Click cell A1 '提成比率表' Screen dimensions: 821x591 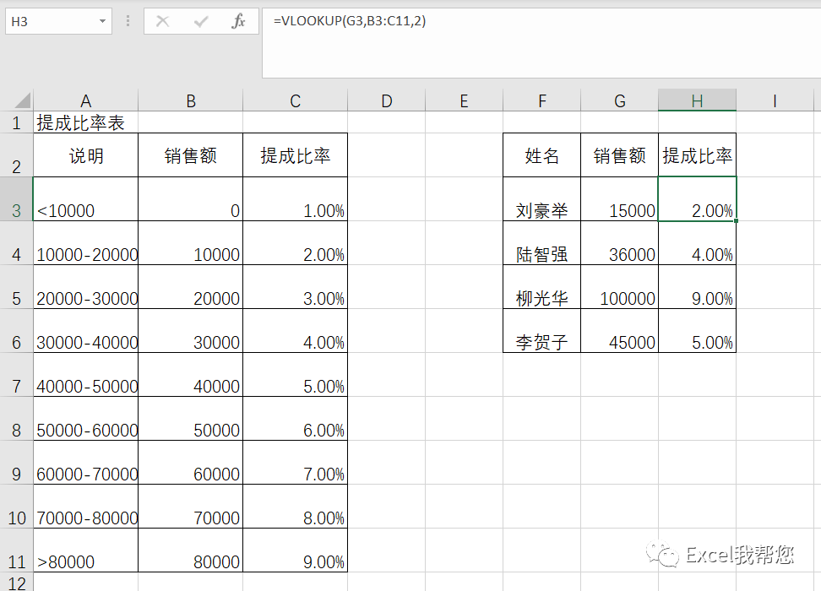click(86, 122)
